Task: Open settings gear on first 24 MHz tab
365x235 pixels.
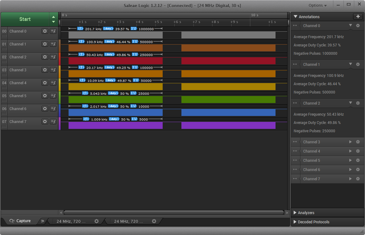Action: tap(97, 221)
